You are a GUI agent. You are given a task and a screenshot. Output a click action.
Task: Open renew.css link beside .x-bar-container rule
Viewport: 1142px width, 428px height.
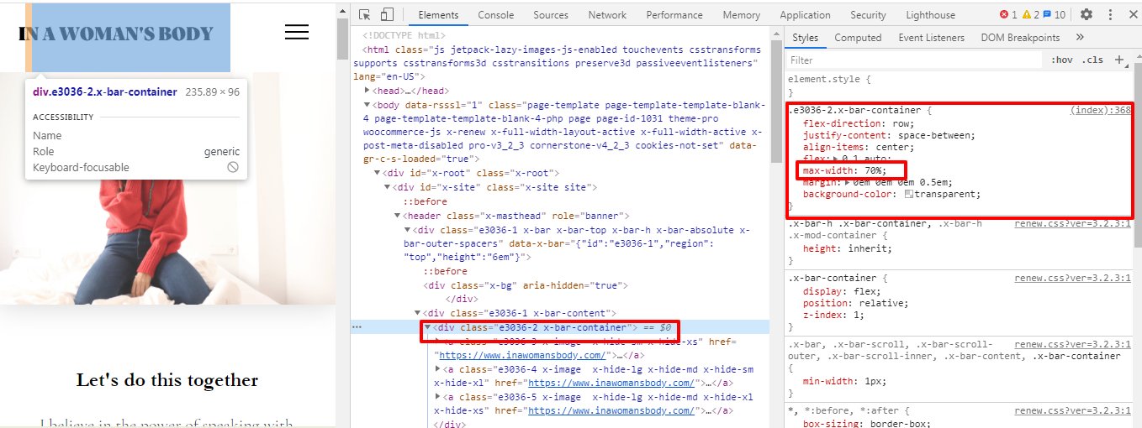click(1072, 278)
